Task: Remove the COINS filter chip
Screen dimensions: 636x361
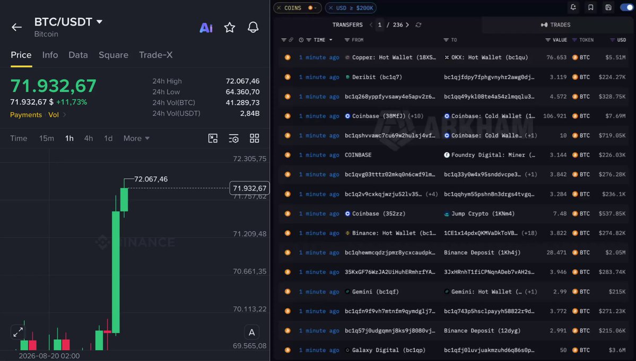Action: [278, 8]
